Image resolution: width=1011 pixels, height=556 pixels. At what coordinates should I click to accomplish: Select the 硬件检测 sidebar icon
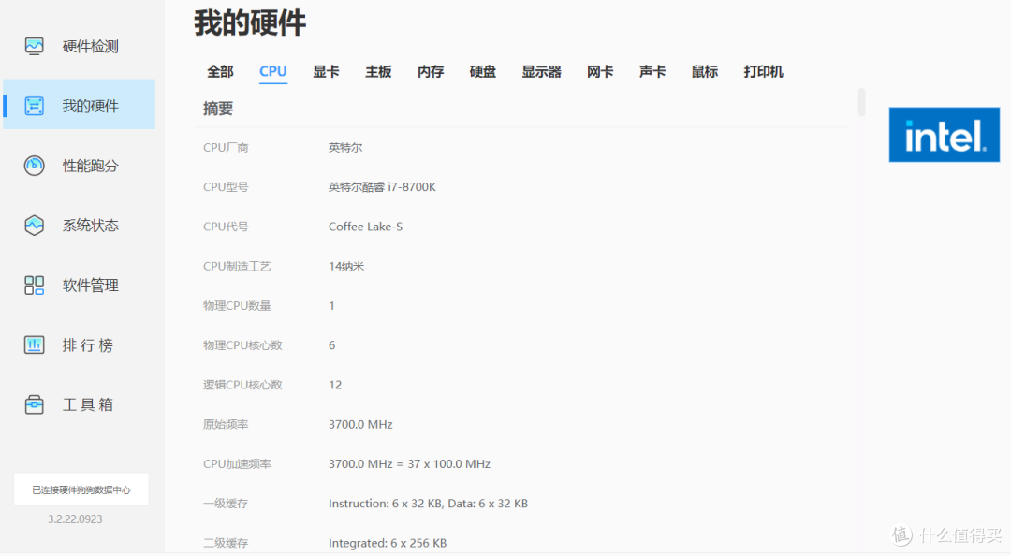pos(34,44)
